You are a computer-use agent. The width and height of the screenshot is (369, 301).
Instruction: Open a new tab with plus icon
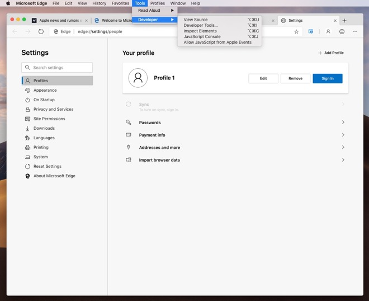pos(344,21)
